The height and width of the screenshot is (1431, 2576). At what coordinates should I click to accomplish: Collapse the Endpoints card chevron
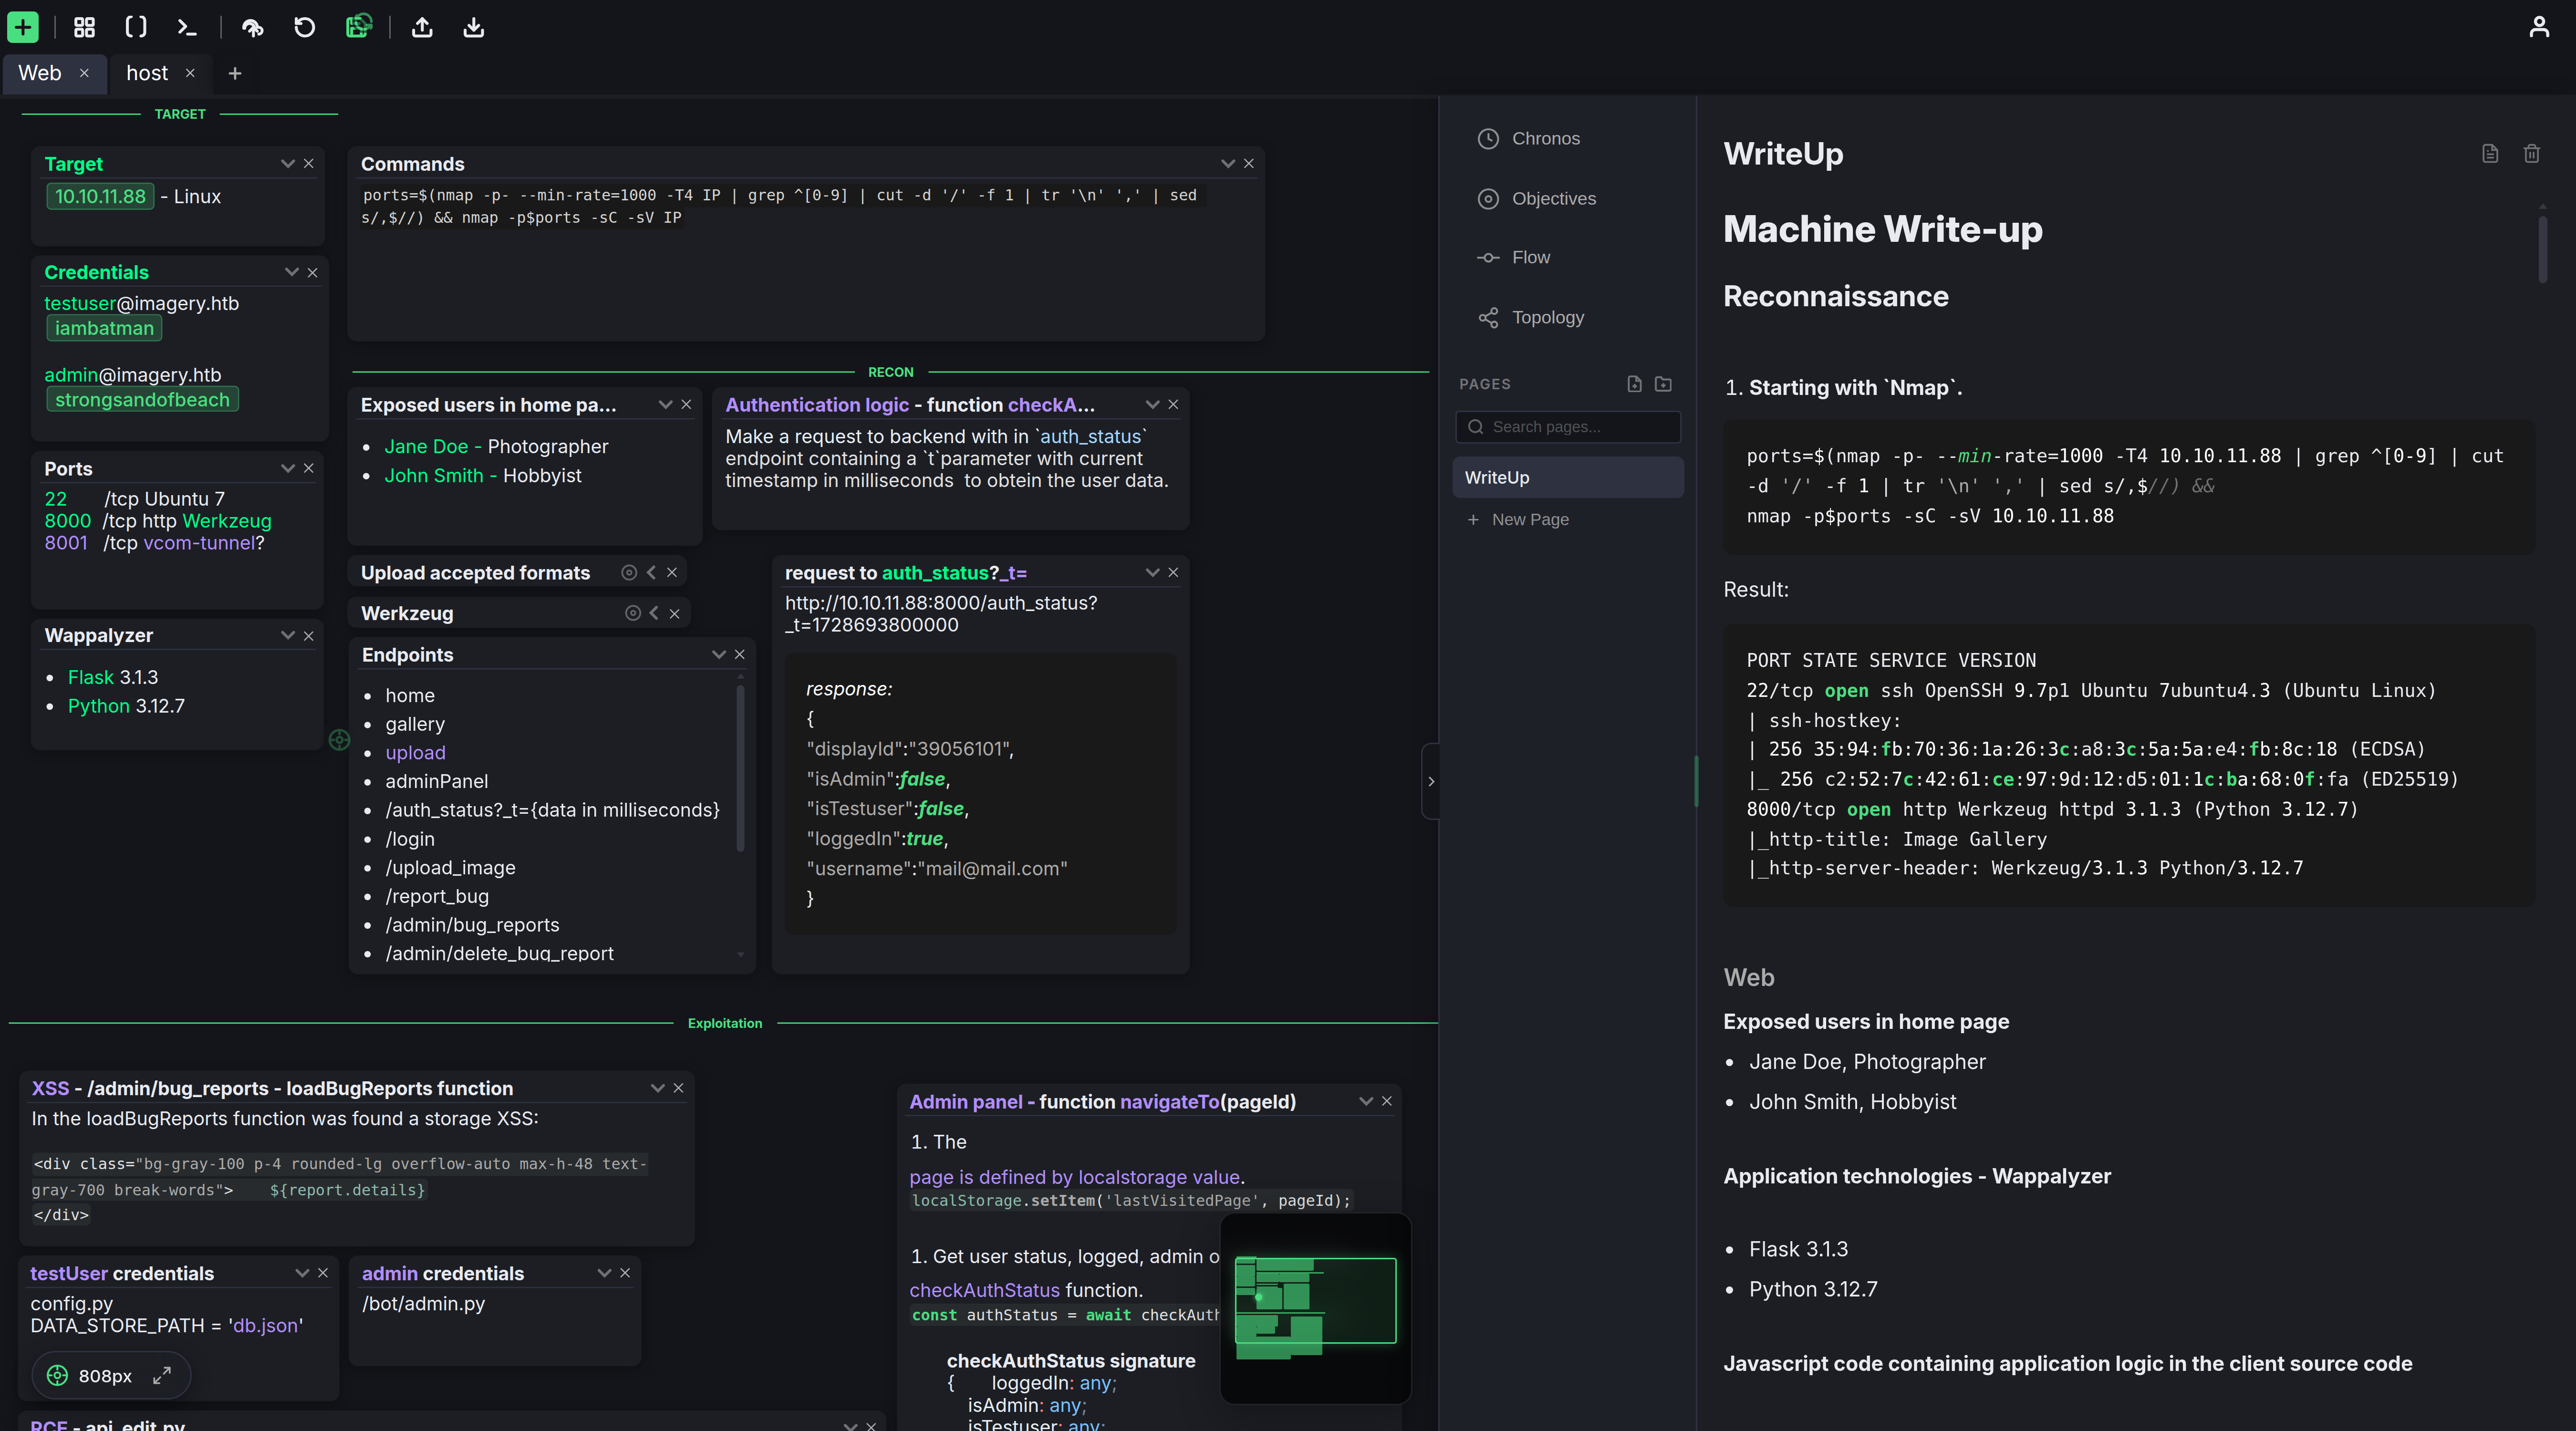(x=719, y=655)
